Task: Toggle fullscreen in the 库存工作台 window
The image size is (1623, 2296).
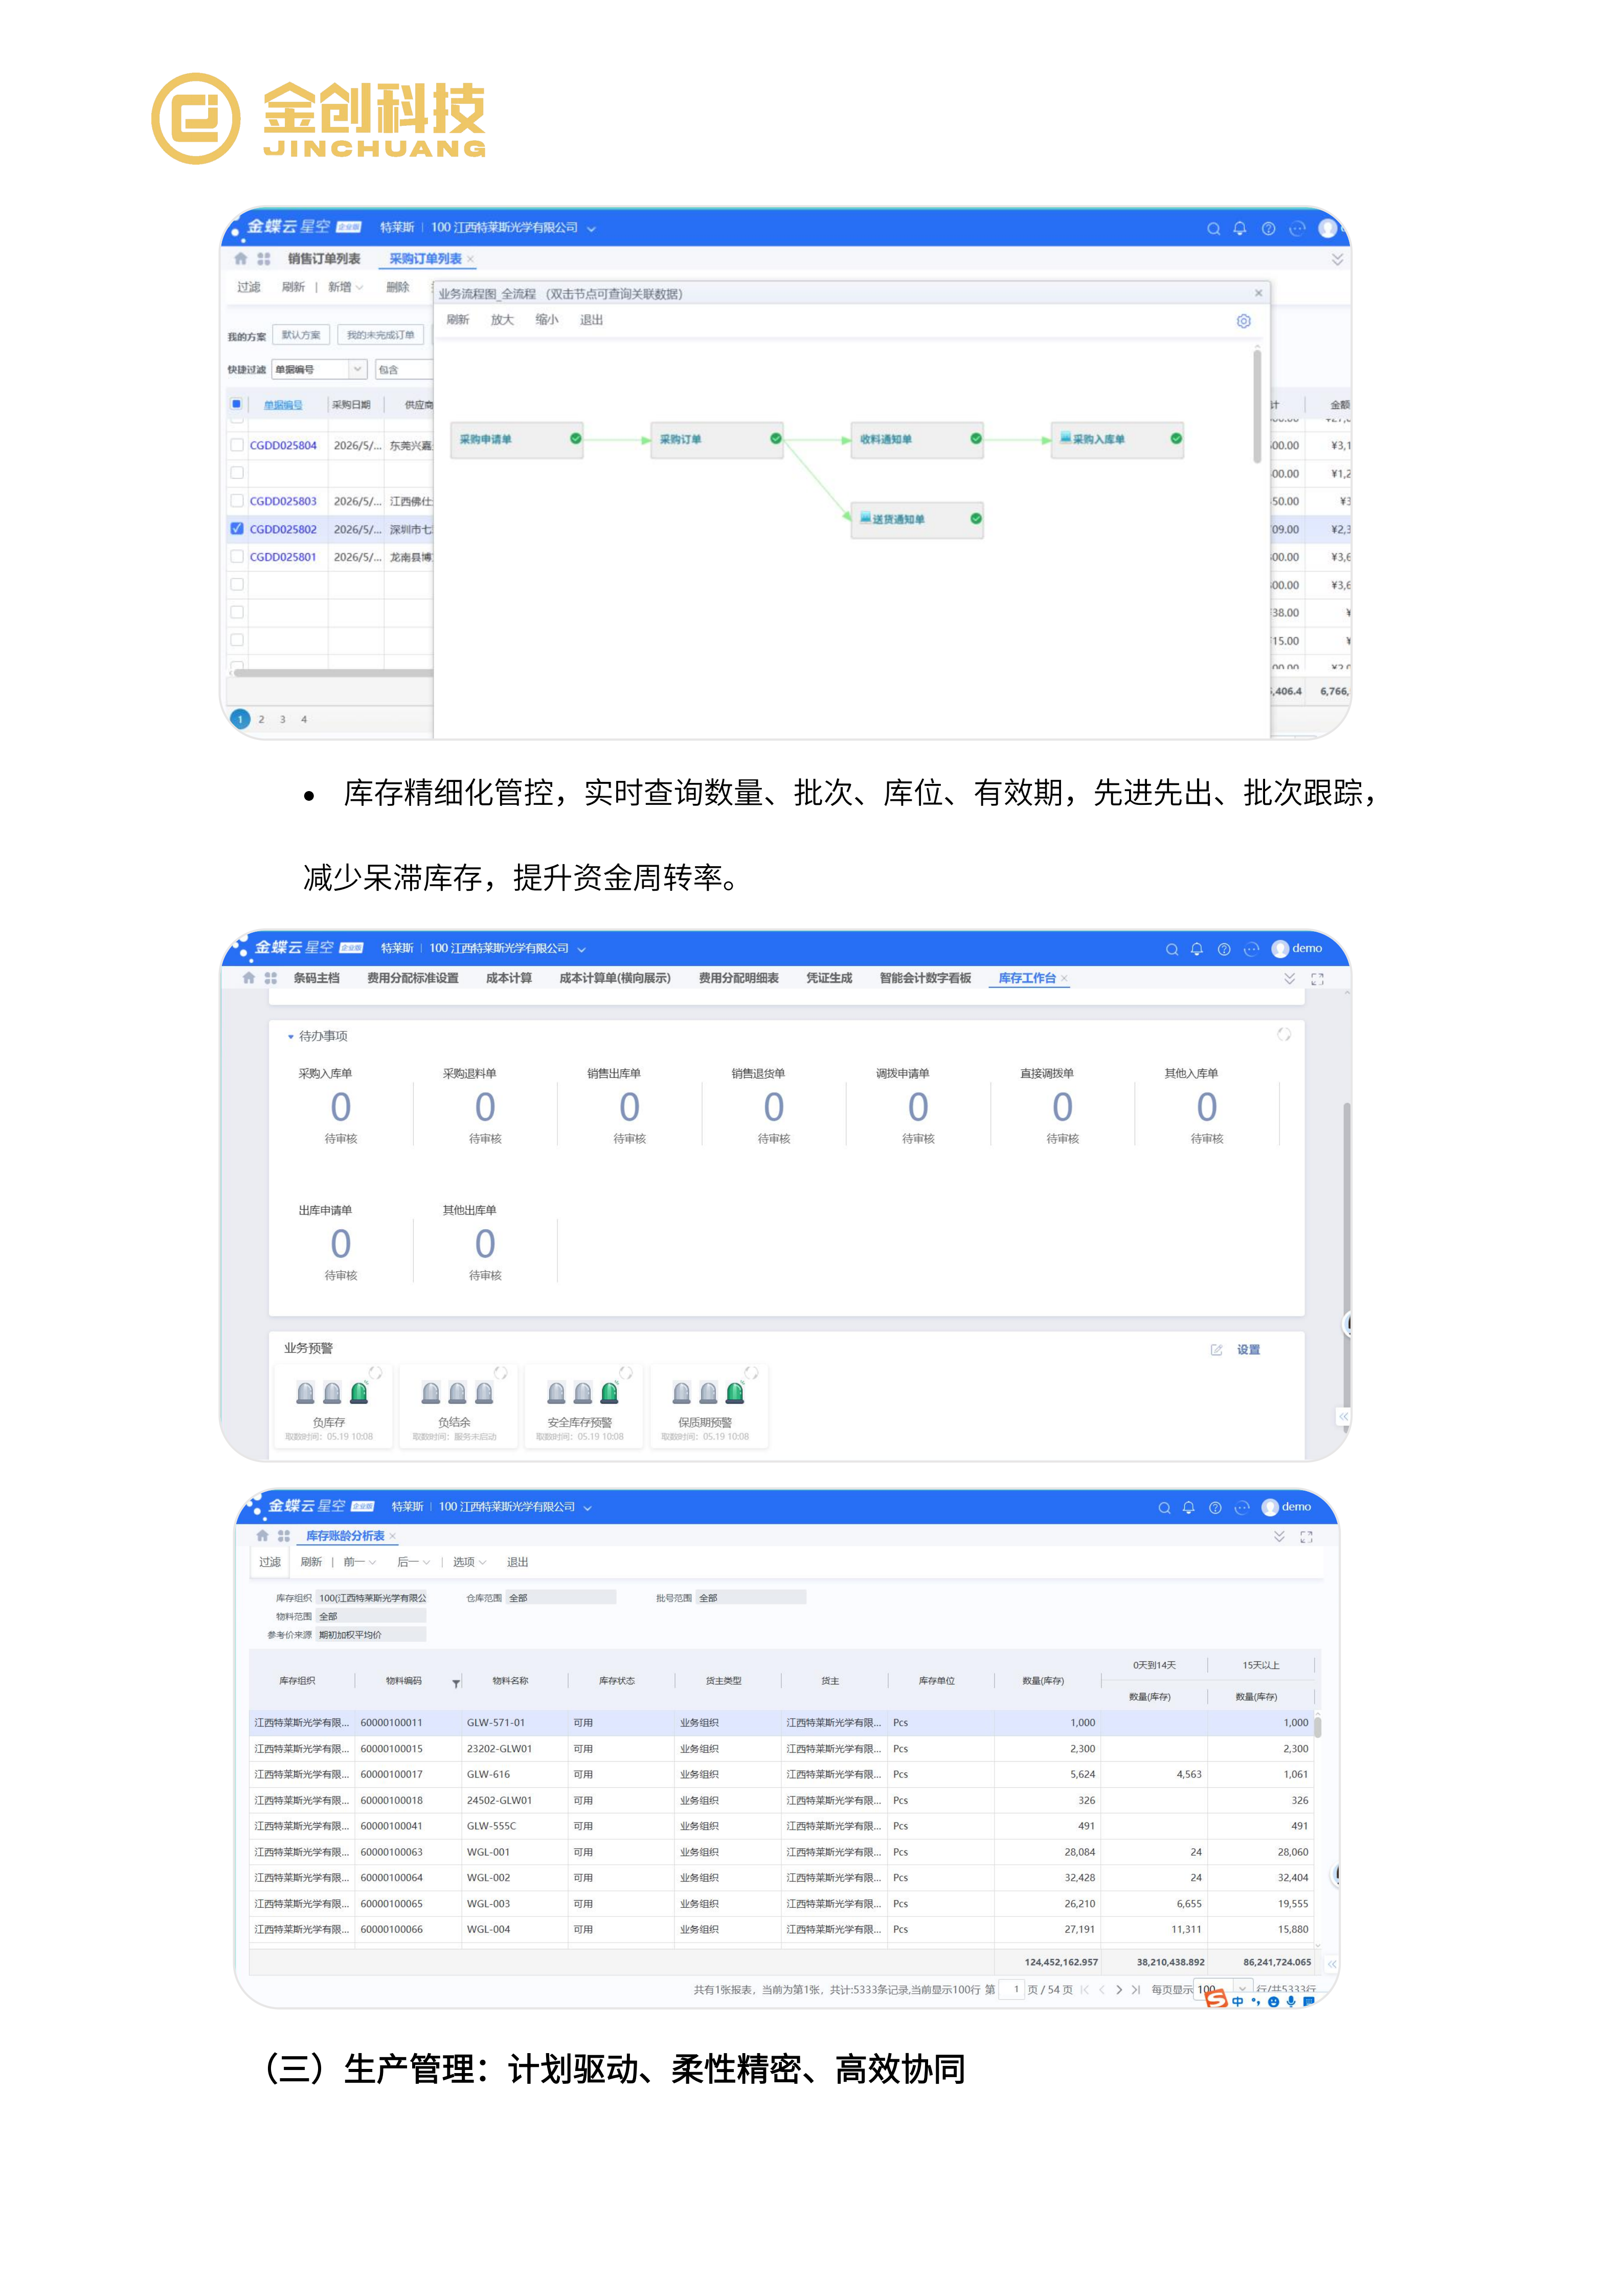Action: click(1317, 979)
